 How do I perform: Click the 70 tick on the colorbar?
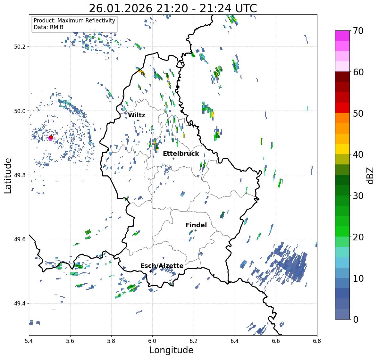[x=358, y=31]
